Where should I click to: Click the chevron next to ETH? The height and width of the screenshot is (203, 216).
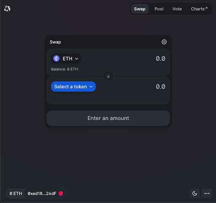click(77, 58)
